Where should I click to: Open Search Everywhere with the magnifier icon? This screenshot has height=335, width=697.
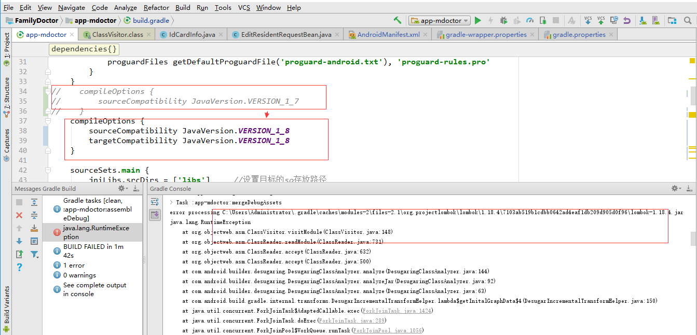[x=687, y=20]
